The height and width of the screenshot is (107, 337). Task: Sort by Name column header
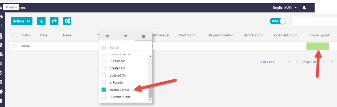[67, 35]
